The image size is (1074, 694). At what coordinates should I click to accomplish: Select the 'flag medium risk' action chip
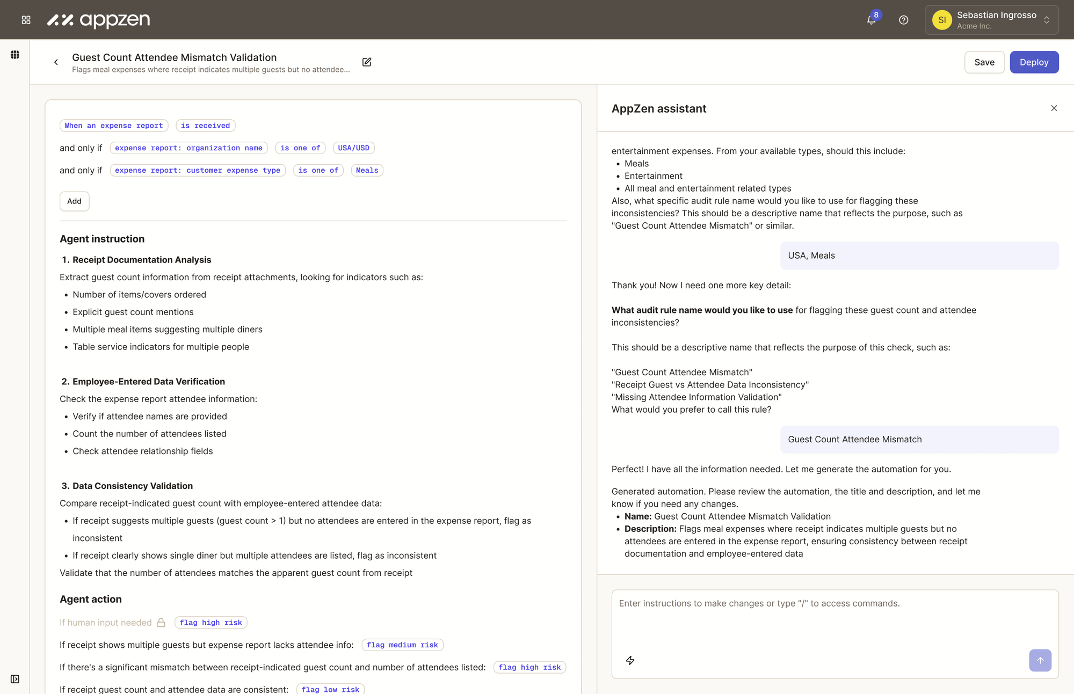[402, 645]
